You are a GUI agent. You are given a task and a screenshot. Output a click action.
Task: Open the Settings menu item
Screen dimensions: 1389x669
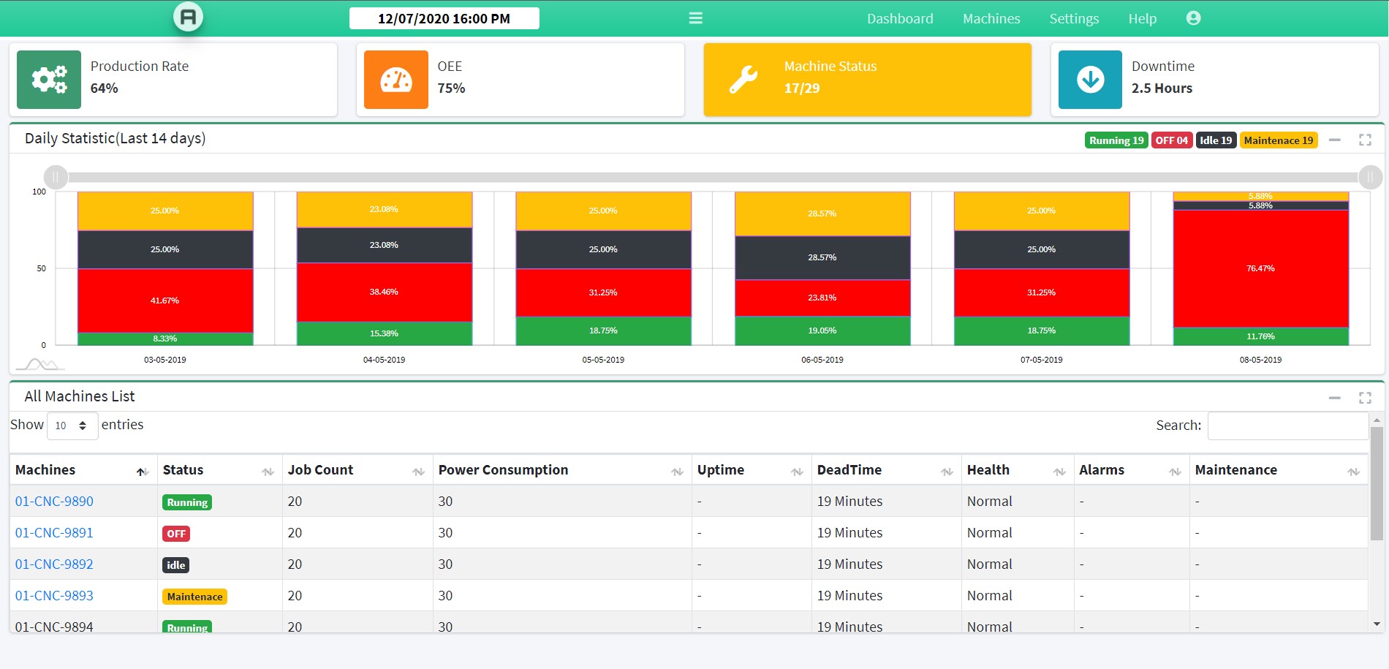tap(1073, 19)
